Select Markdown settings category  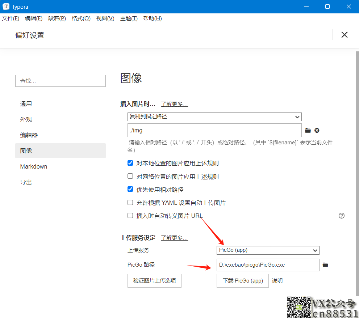[60, 166]
